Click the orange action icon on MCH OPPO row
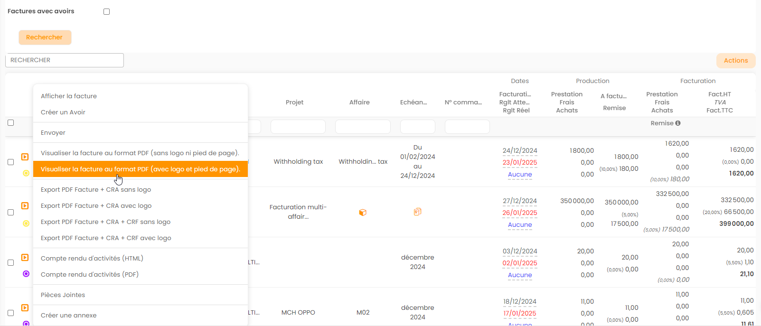Screen dimensions: 761x326 point(25,308)
